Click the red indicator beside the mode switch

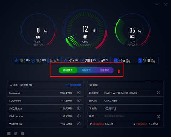119,71
